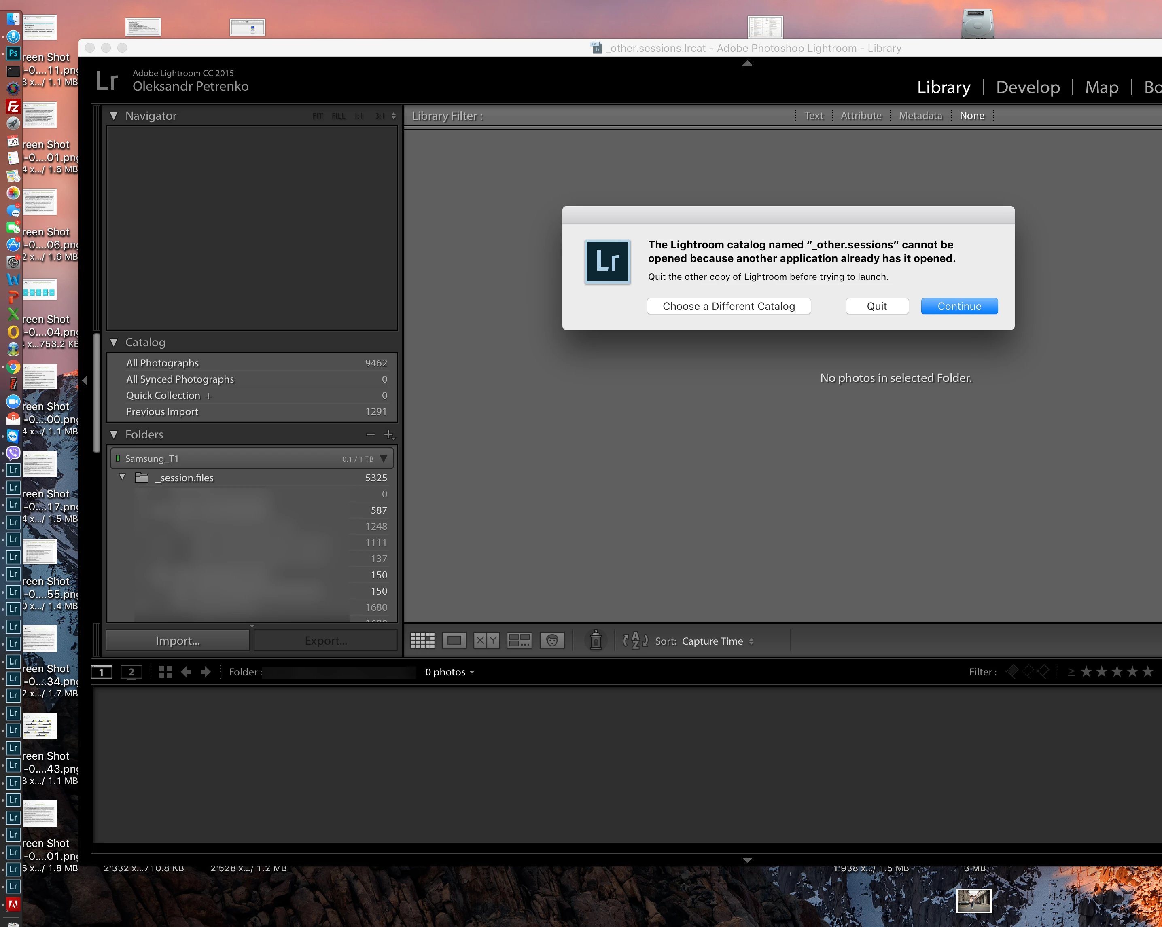Select the Painter spray can tool
1162x927 pixels.
[x=596, y=640]
